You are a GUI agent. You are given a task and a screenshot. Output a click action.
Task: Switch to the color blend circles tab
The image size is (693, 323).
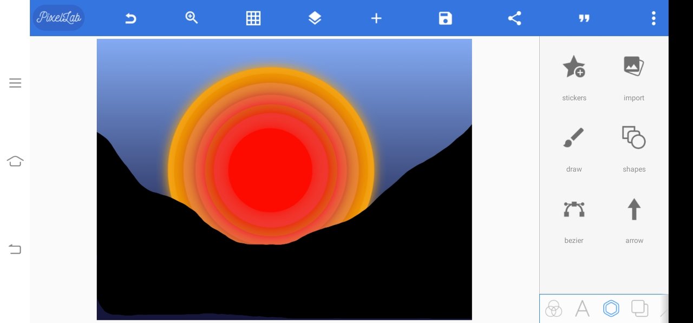553,309
